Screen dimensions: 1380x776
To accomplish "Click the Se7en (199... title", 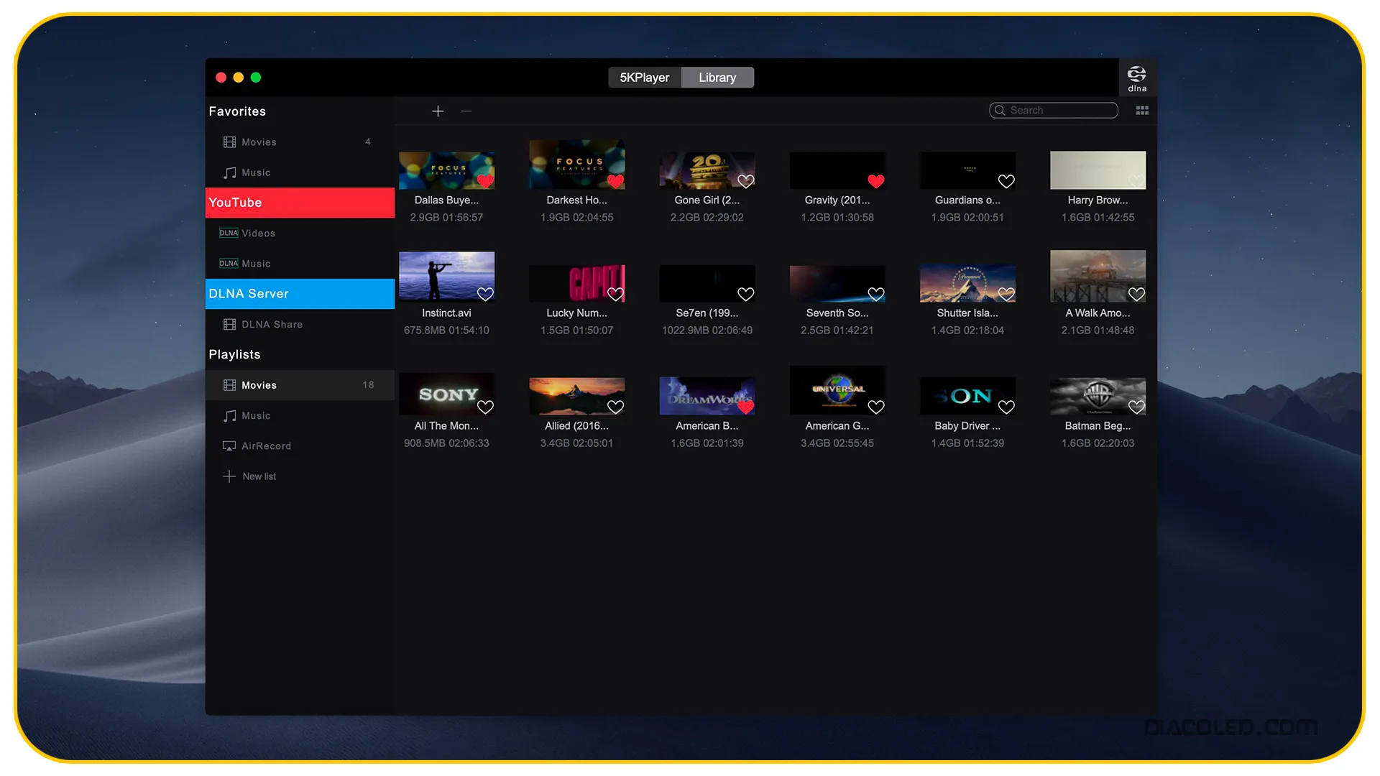I will [x=707, y=313].
